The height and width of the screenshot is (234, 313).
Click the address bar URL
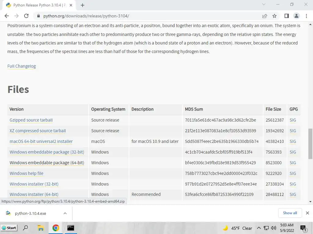pyautogui.click(x=86, y=16)
